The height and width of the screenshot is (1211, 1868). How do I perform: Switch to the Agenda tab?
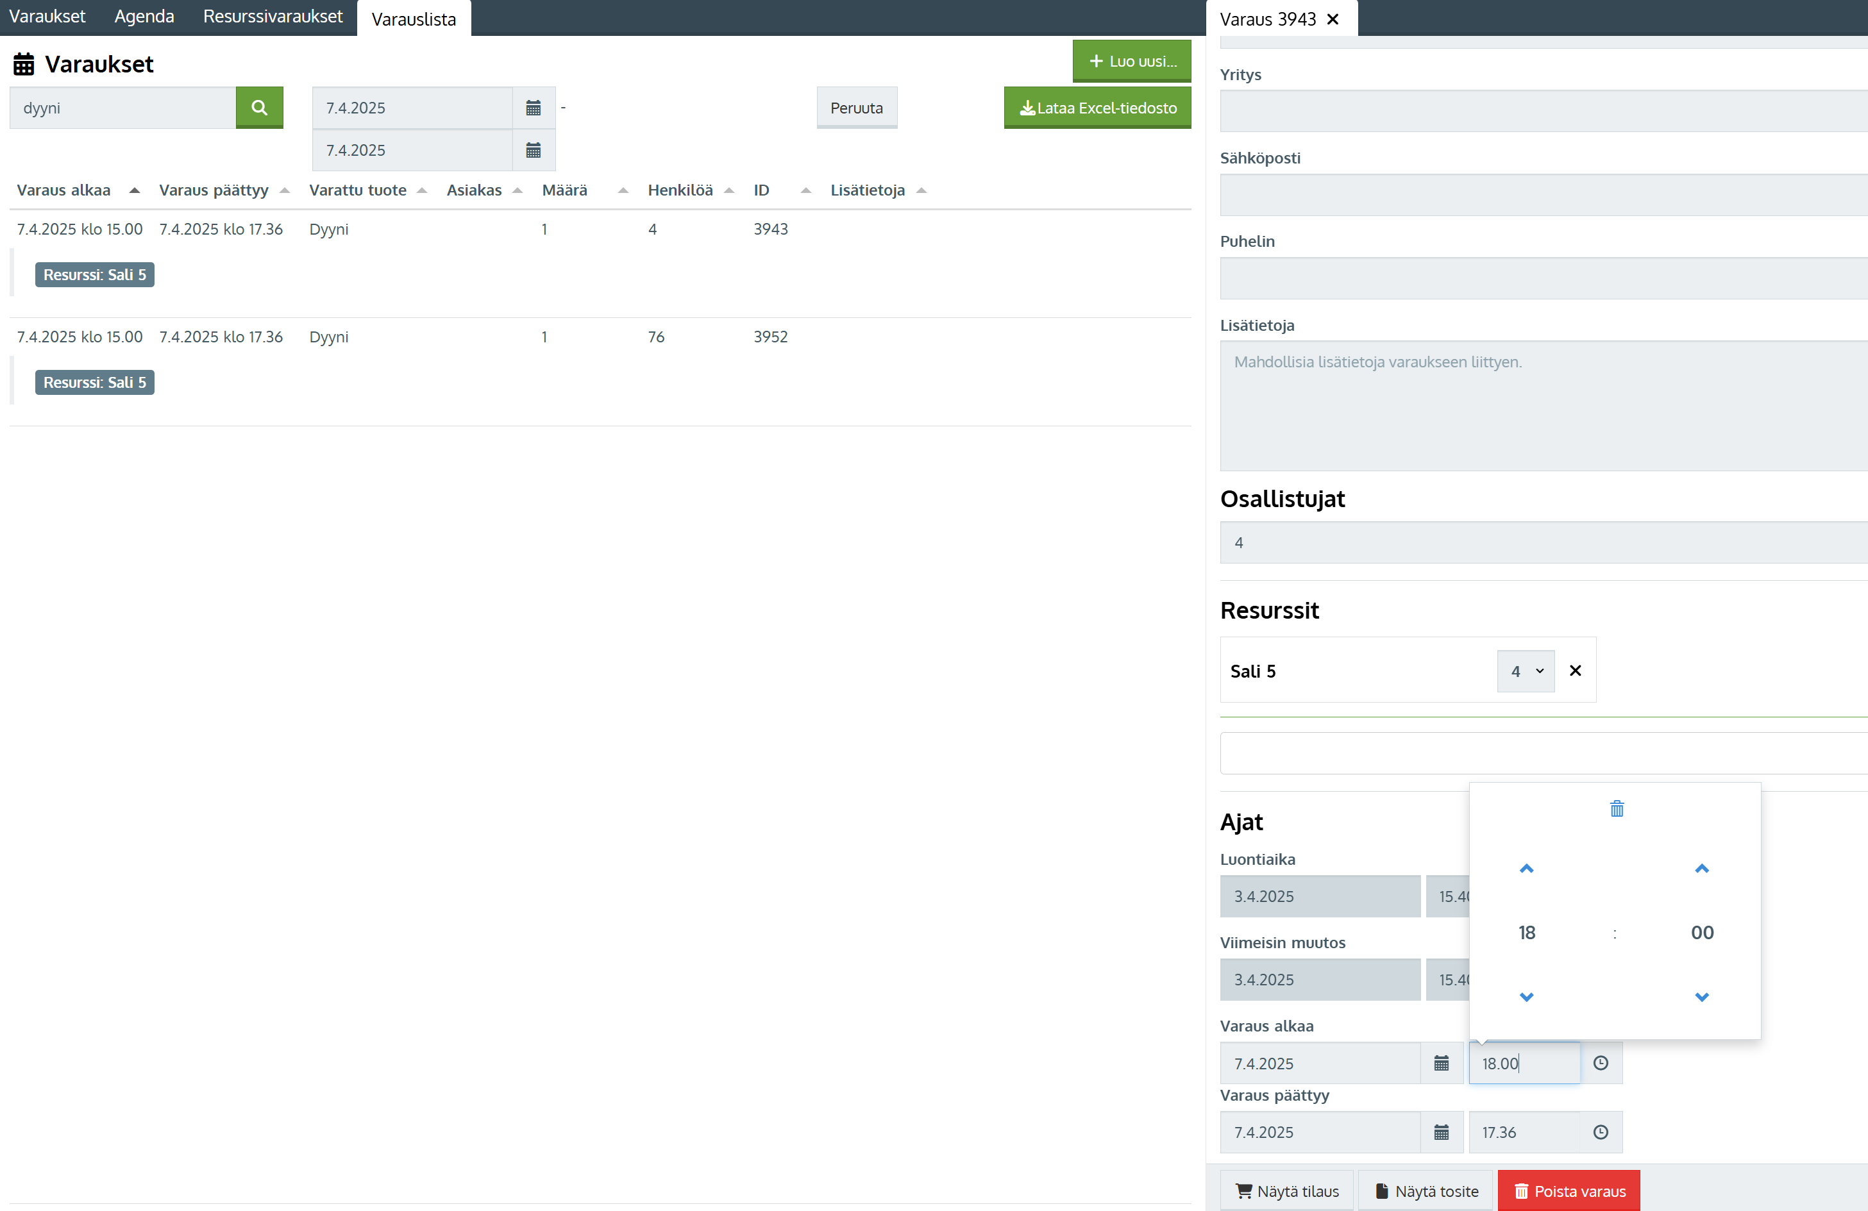coord(144,17)
